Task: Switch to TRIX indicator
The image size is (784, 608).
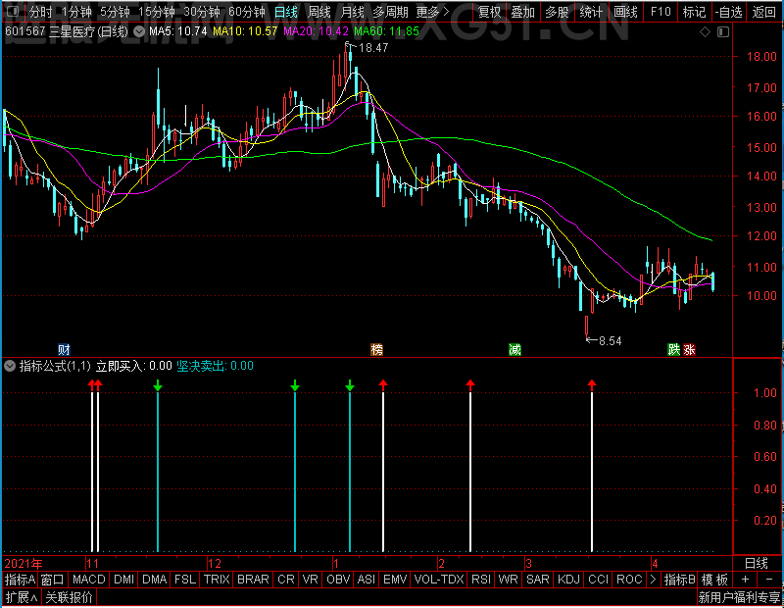Action: [217, 580]
